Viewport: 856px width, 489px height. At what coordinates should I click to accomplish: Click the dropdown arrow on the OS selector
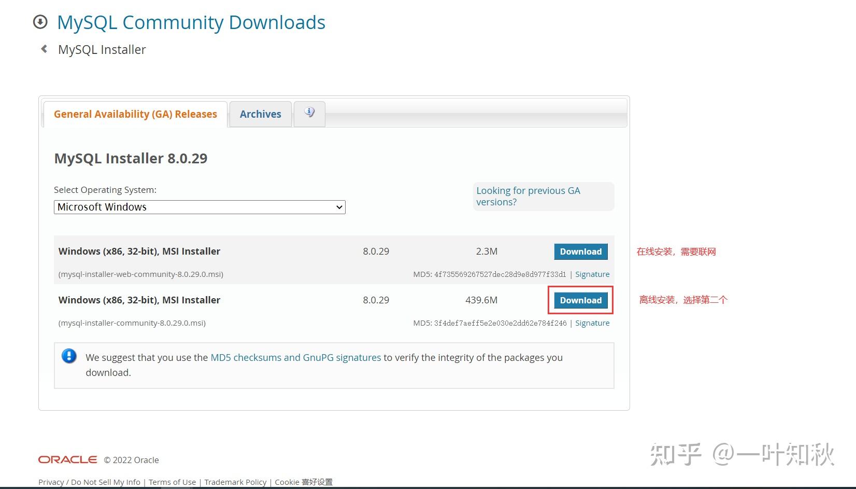point(338,207)
